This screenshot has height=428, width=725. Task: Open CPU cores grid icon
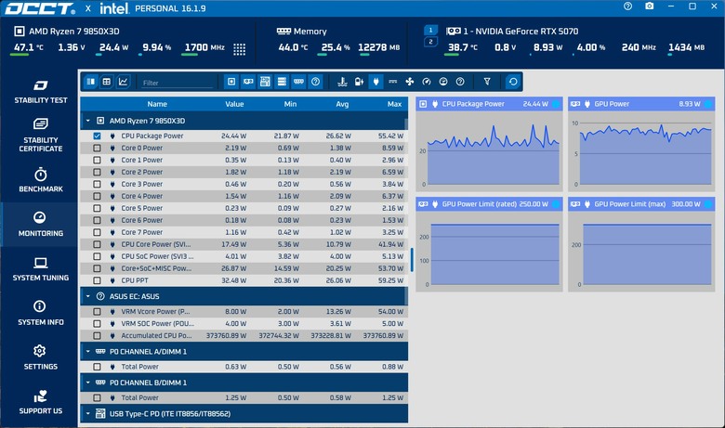tap(240, 49)
